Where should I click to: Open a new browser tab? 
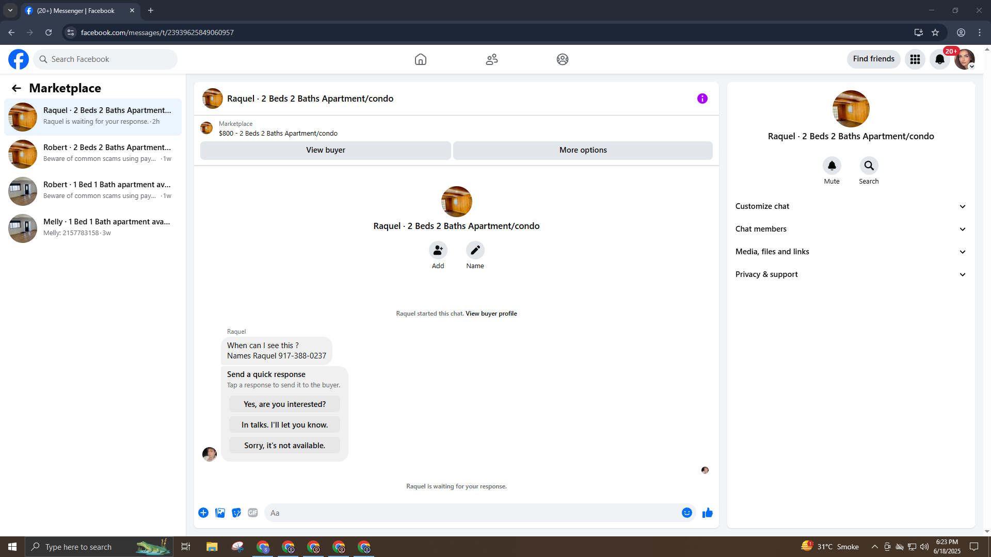tap(151, 10)
